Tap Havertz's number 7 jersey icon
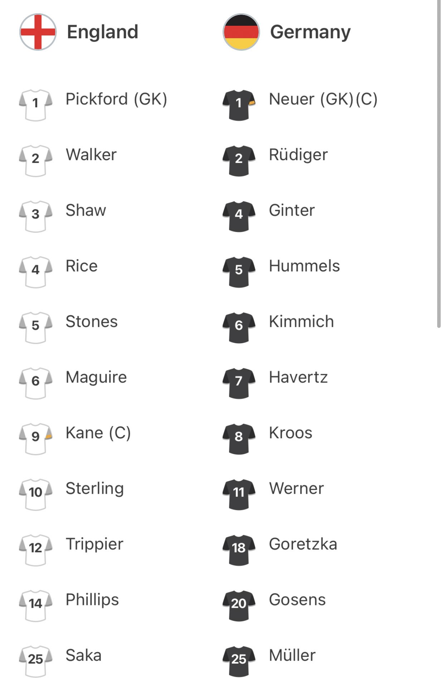Screen dimensions: 444x685 tap(239, 383)
